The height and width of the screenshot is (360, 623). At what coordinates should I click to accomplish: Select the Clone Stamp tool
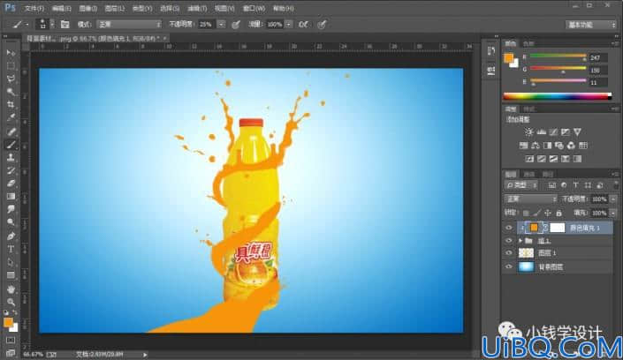click(11, 158)
